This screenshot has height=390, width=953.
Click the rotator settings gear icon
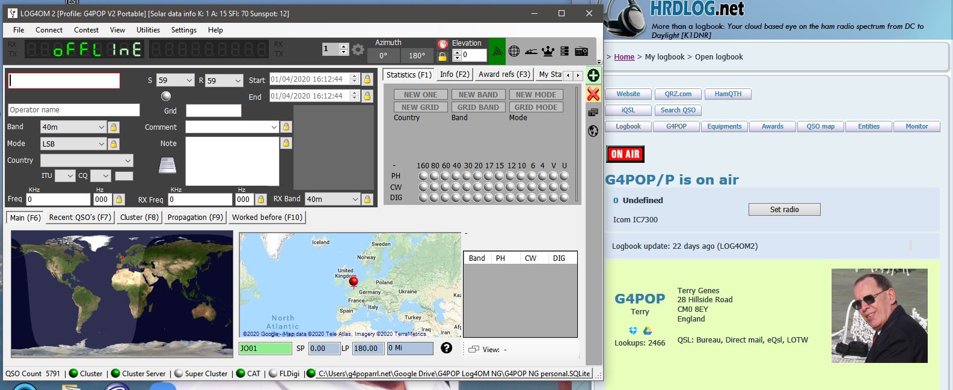[358, 50]
